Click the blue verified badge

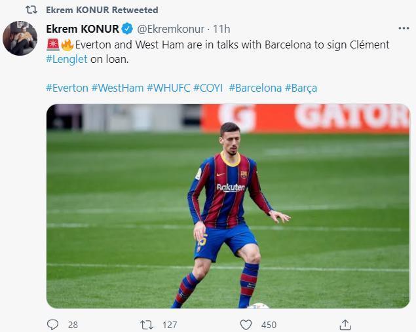pyautogui.click(x=128, y=29)
